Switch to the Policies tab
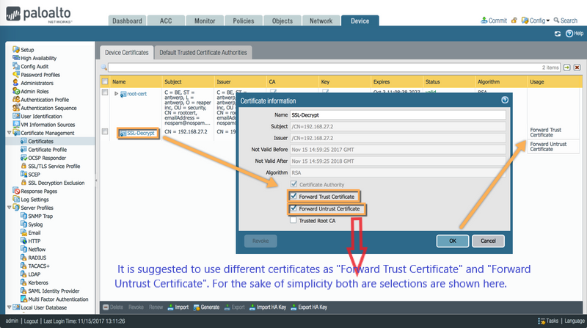Screen dimensions: 587x328 click(244, 21)
